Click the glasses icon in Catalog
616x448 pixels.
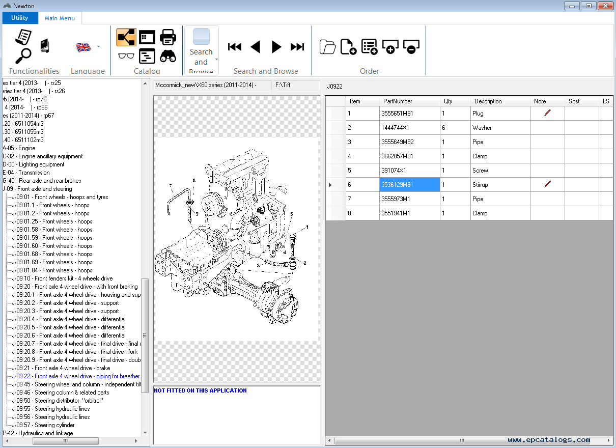(126, 55)
